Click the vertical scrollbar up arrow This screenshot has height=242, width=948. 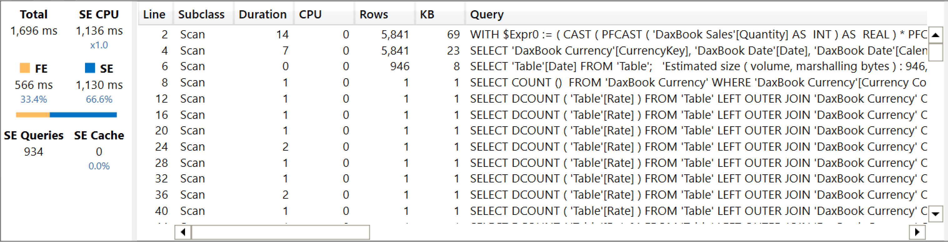coord(935,35)
